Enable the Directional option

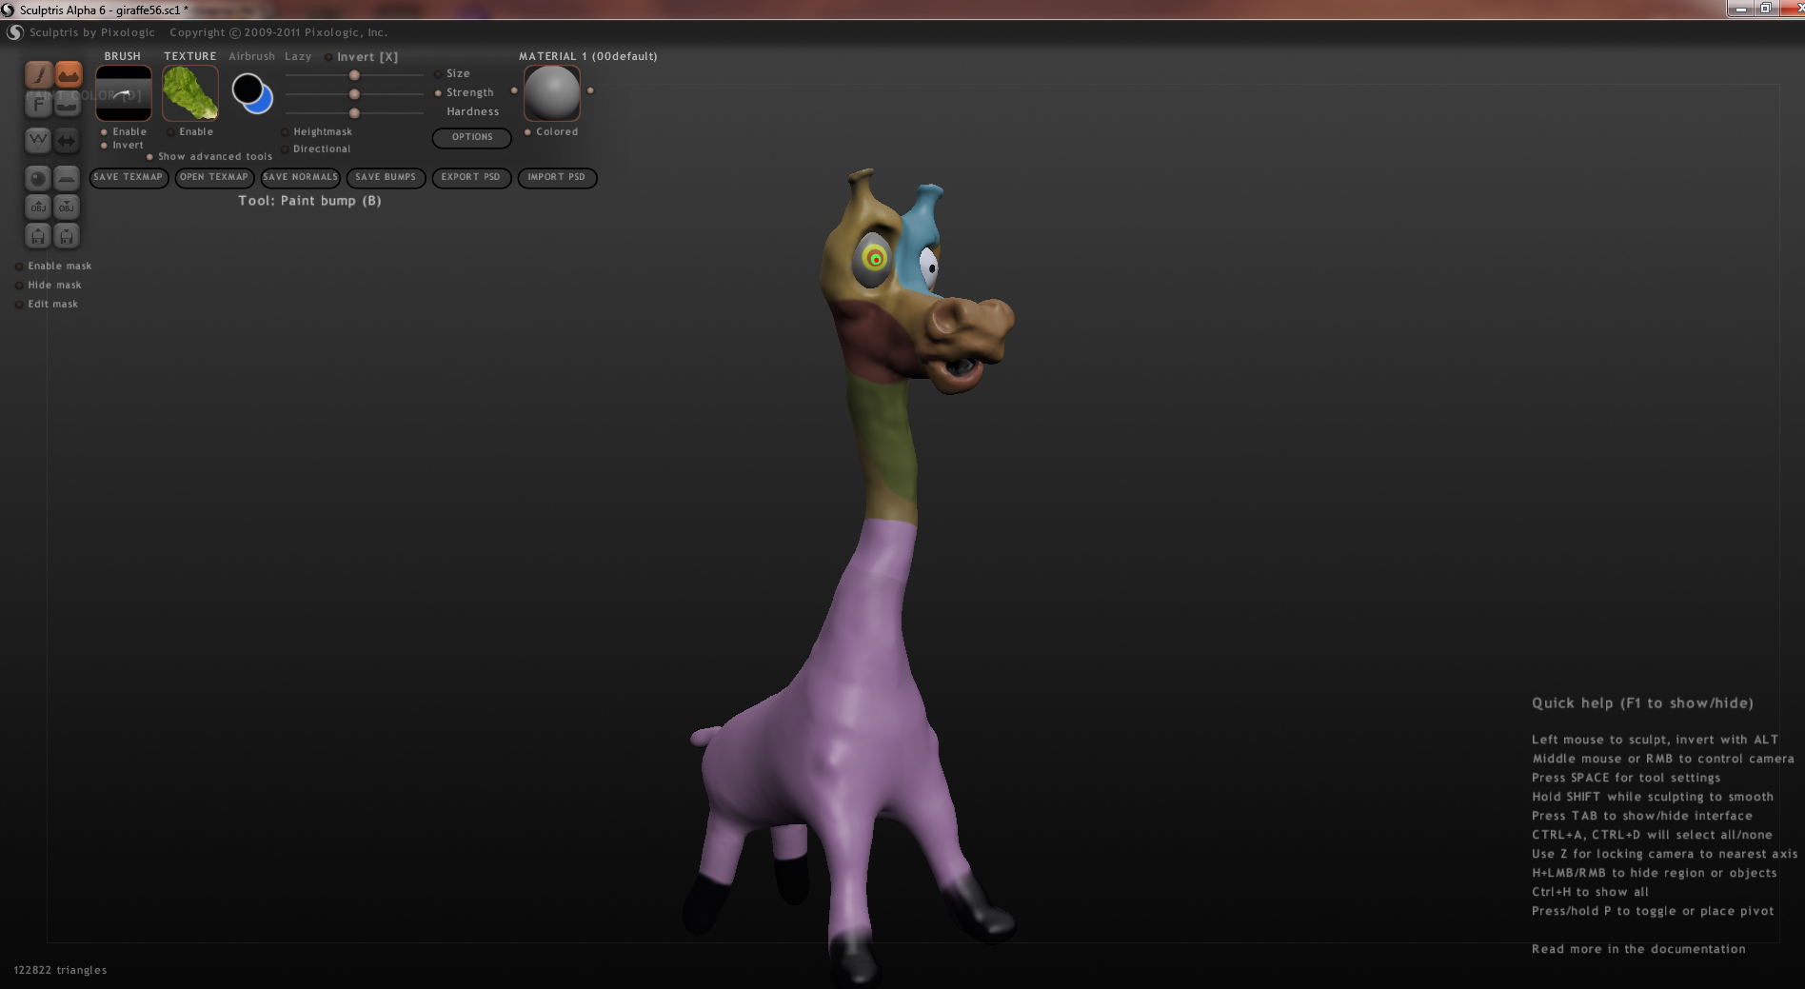click(315, 149)
